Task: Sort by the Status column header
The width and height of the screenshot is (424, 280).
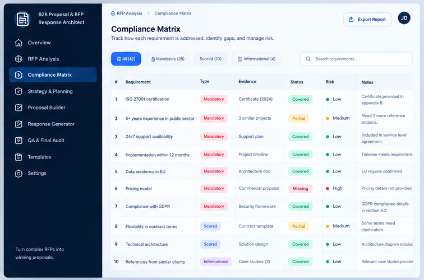Action: point(297,82)
